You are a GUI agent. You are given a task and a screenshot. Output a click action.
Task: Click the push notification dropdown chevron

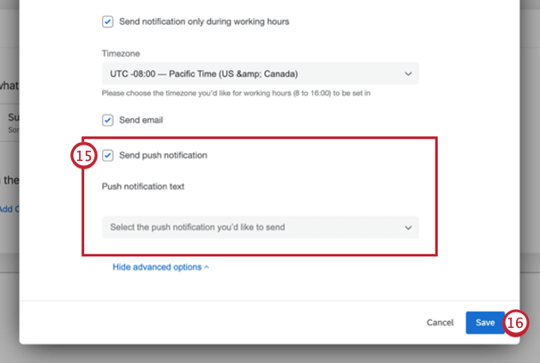click(408, 228)
